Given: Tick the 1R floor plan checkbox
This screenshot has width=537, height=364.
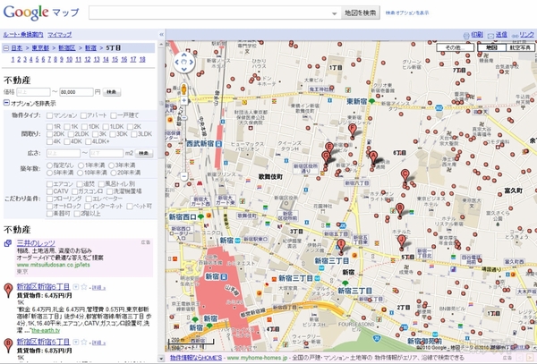Looking at the screenshot, I should click(49, 127).
